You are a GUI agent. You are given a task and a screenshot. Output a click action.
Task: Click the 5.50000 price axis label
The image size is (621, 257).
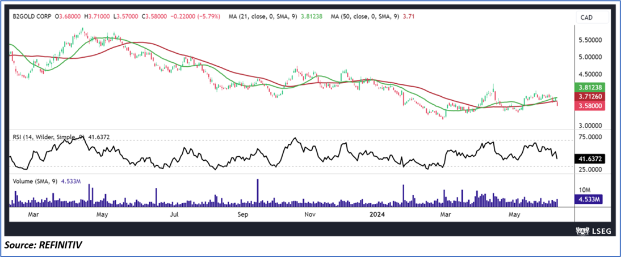tap(589, 40)
